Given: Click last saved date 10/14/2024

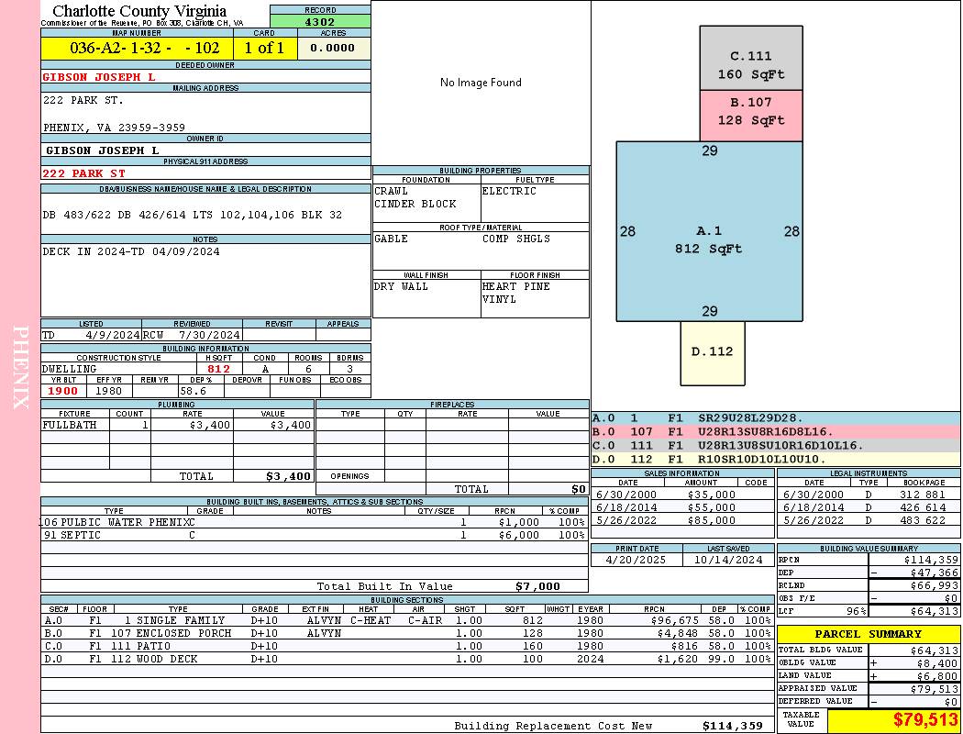Looking at the screenshot, I should 728,560.
